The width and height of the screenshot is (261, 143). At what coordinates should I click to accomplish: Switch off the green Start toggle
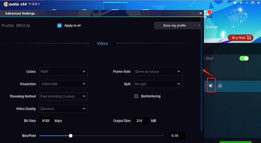(x=244, y=59)
